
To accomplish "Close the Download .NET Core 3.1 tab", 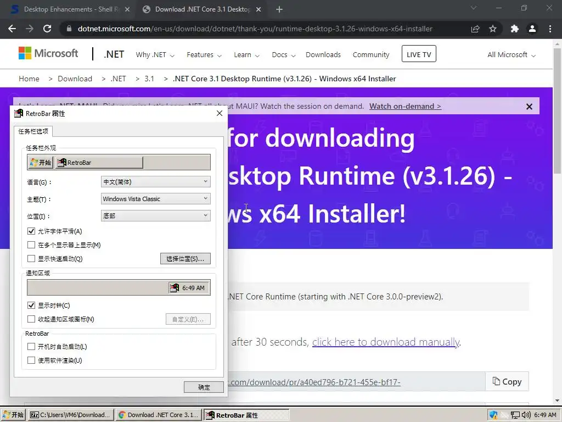I will 258,9.
